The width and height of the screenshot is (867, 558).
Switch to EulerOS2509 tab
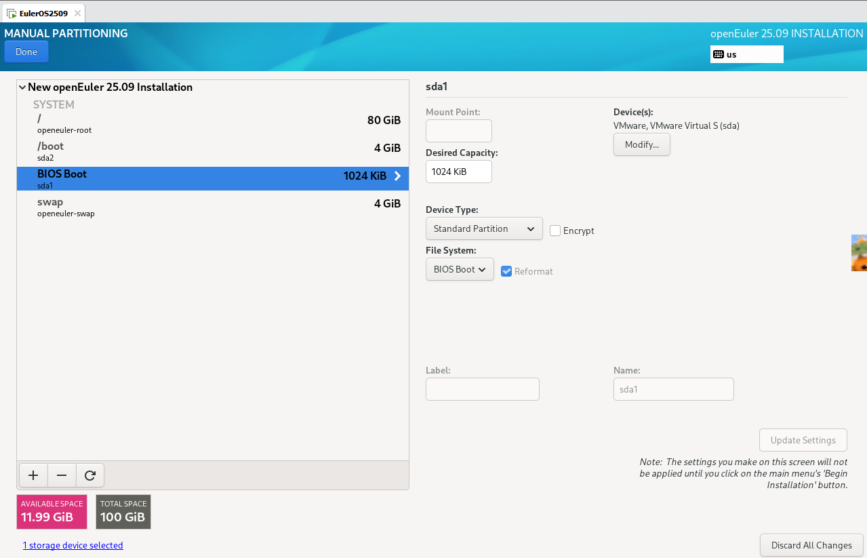[43, 13]
